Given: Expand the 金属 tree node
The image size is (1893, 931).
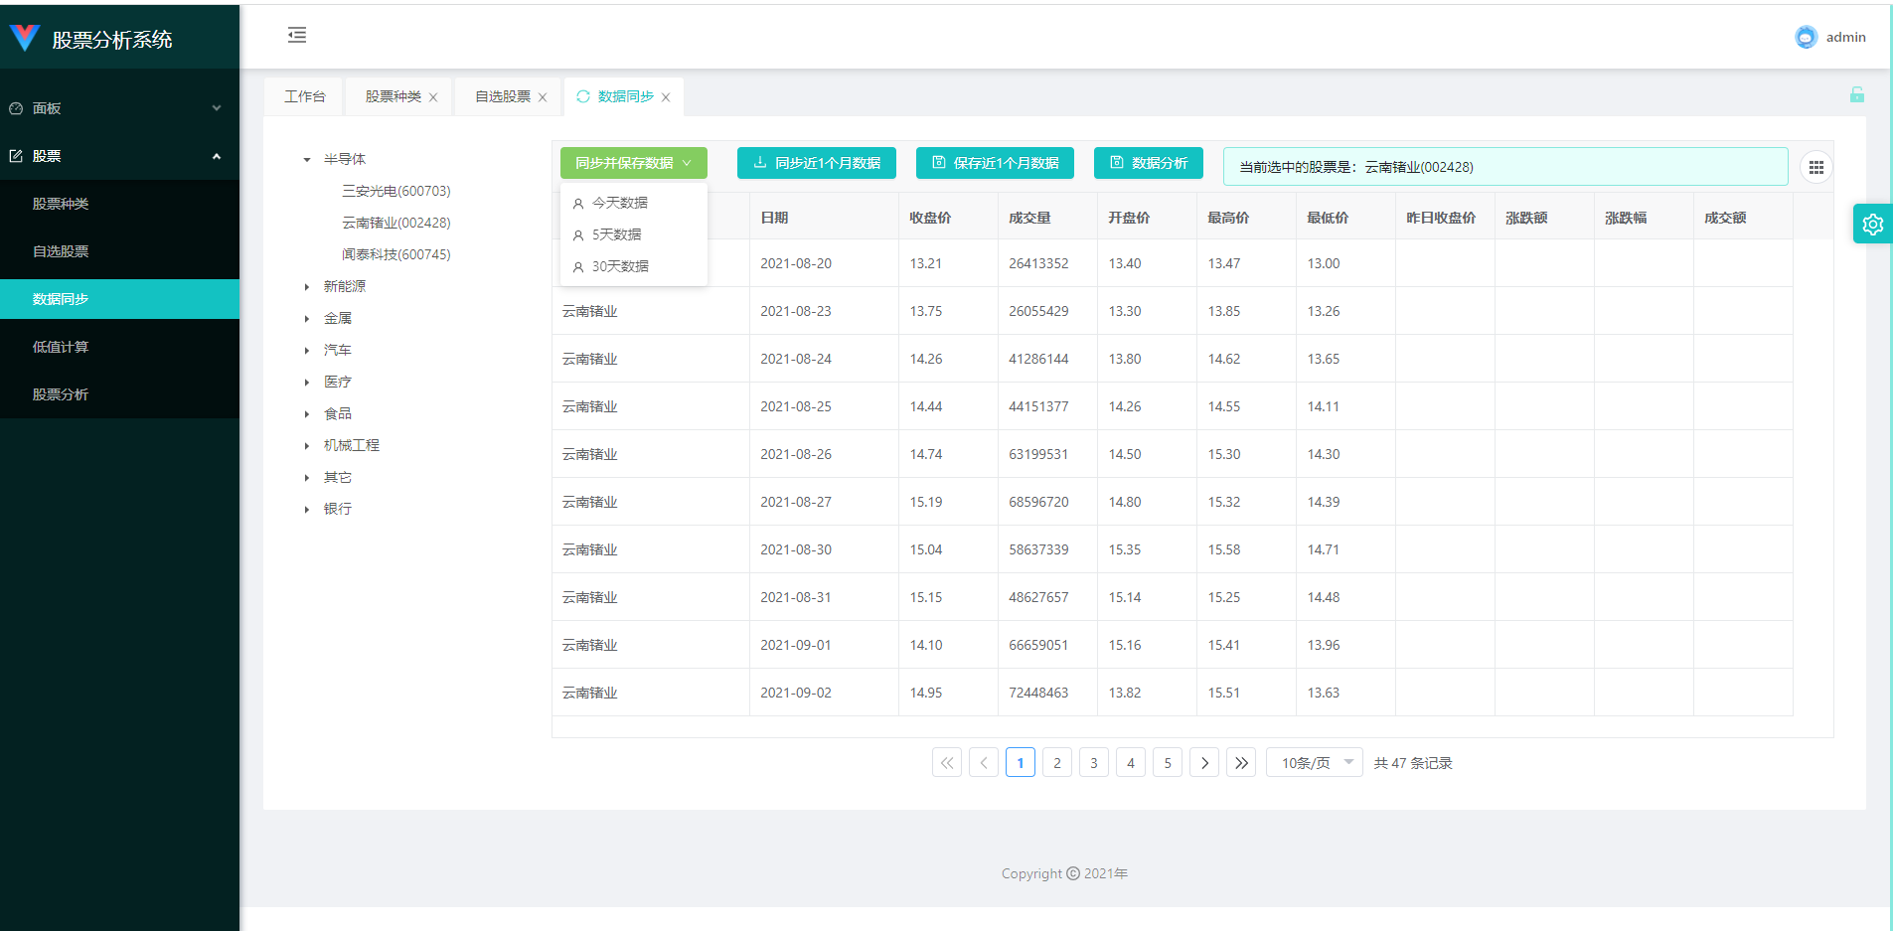Looking at the screenshot, I should (x=307, y=319).
